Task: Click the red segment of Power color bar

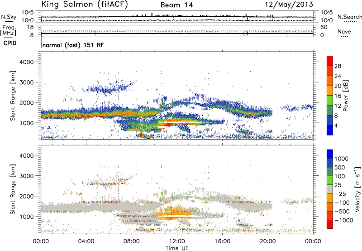Action: [x=330, y=61]
